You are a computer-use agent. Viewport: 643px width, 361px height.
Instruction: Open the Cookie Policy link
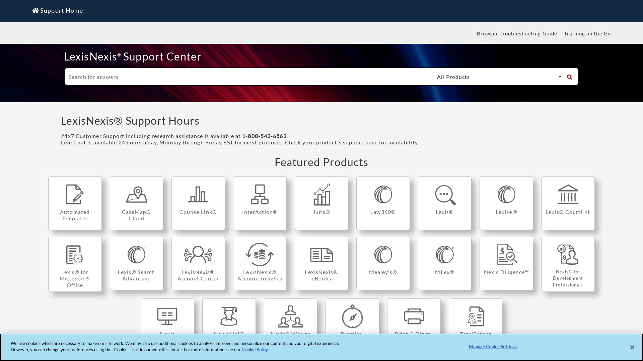point(255,350)
